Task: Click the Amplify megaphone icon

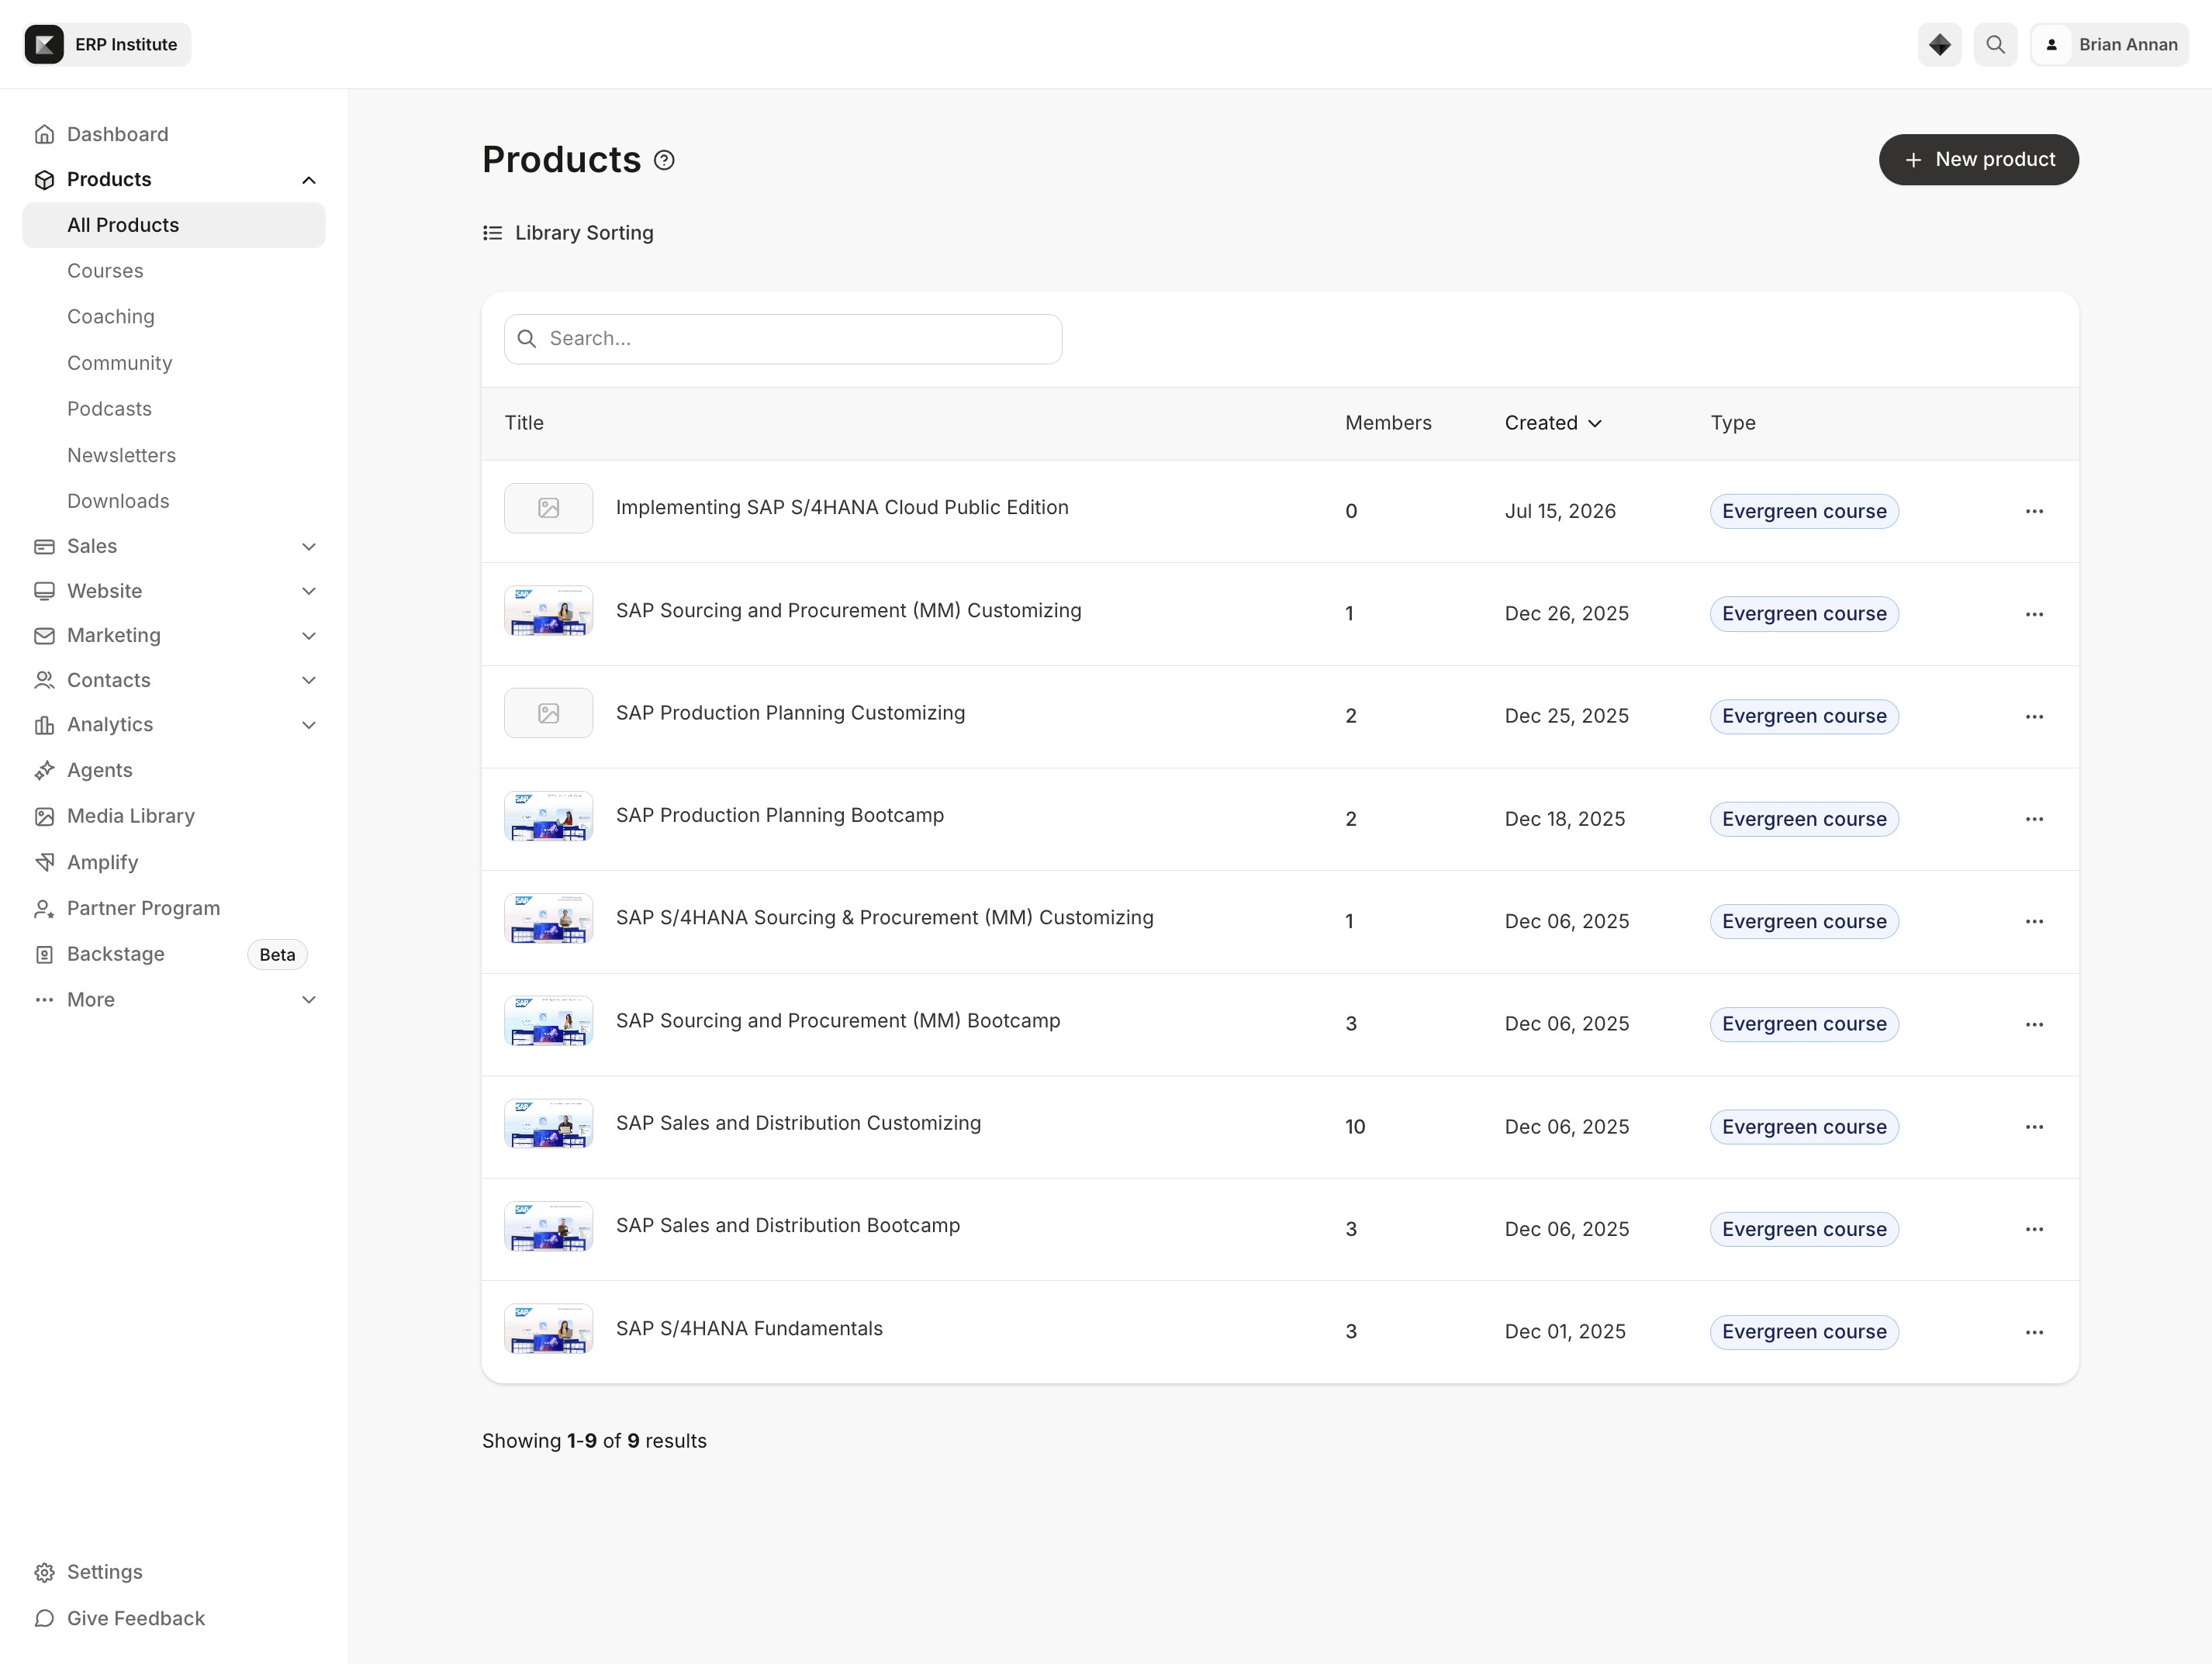Action: (x=44, y=862)
